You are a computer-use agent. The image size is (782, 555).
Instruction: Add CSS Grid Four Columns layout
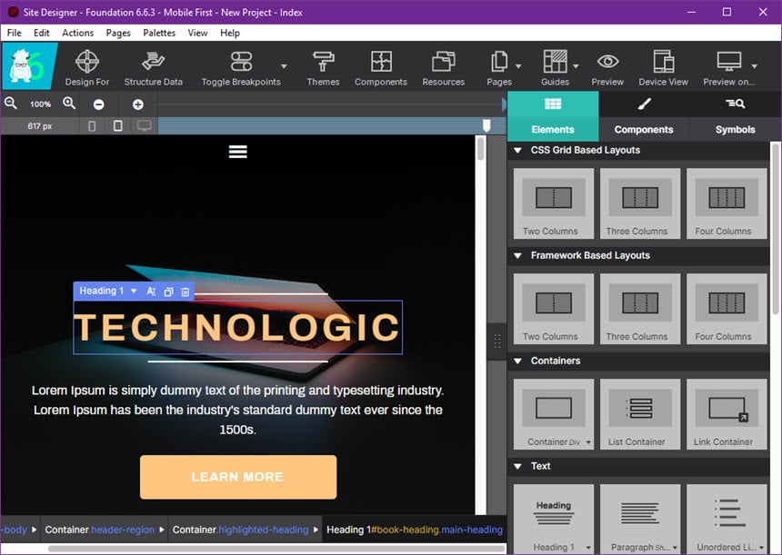point(727,203)
